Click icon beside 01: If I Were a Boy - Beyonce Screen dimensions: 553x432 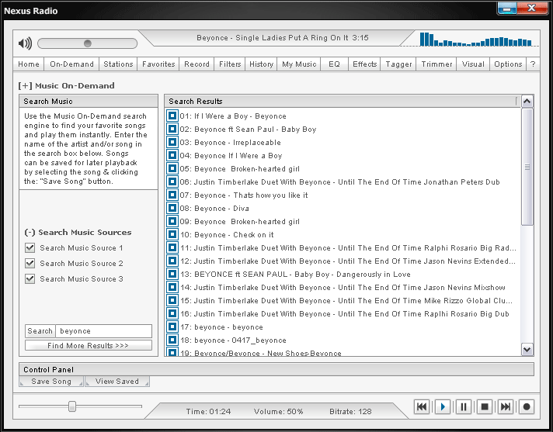click(172, 116)
